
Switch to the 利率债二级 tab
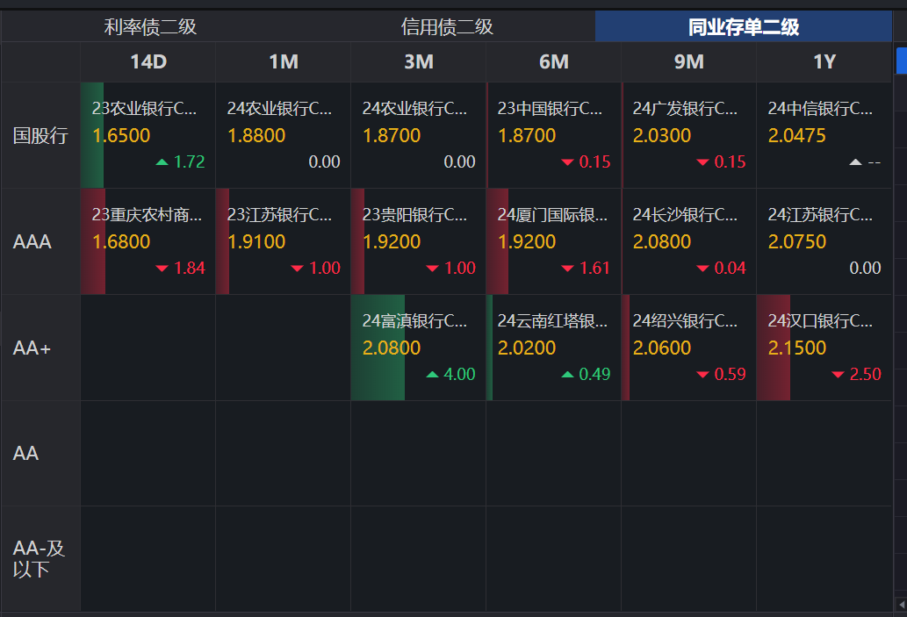click(x=150, y=27)
